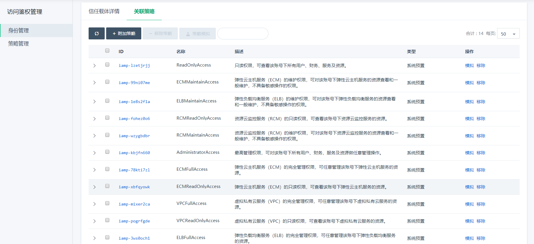Toggle the select-all checkbox in header
The image size is (534, 244).
(x=107, y=51)
